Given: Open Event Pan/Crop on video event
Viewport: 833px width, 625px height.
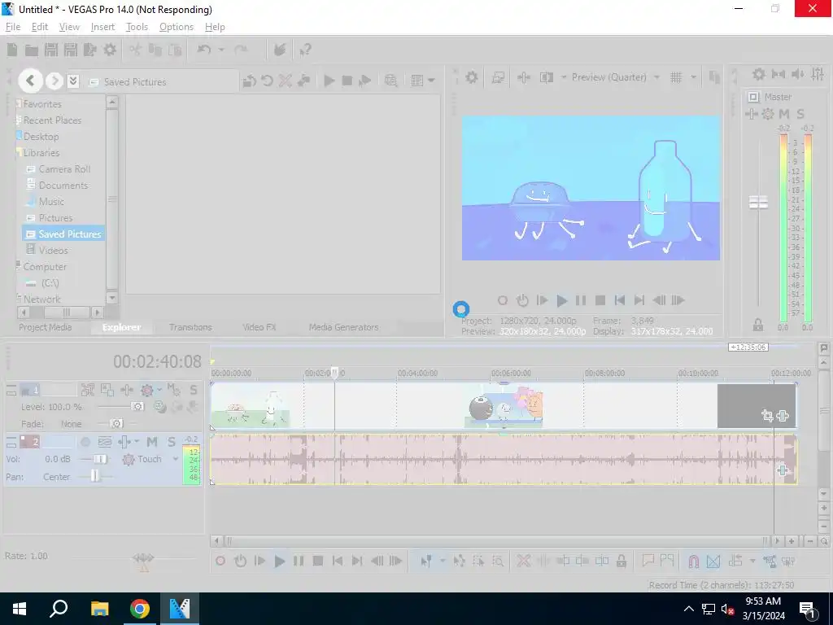Looking at the screenshot, I should pos(767,416).
